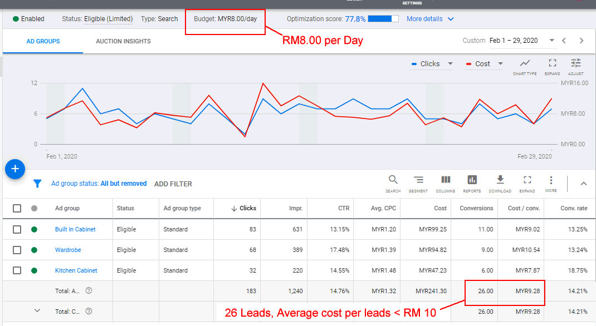The image size is (596, 326).
Task: Select all rows via header checkbox
Action: [17, 208]
